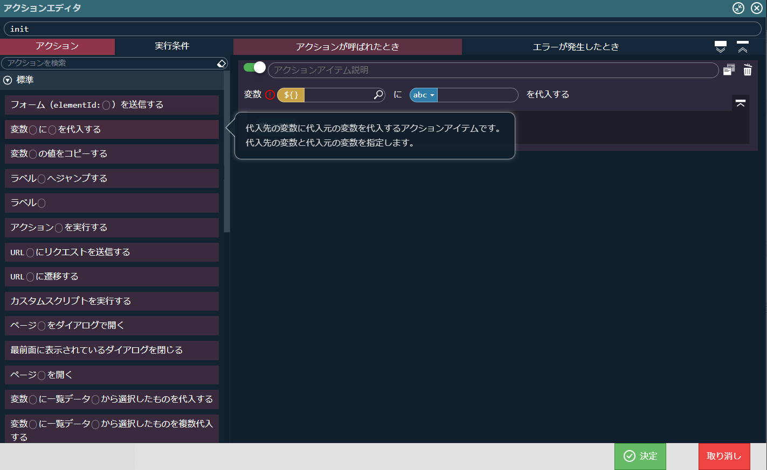Add フォーム(elementId:)を送信する action
The width and height of the screenshot is (767, 470).
[112, 105]
